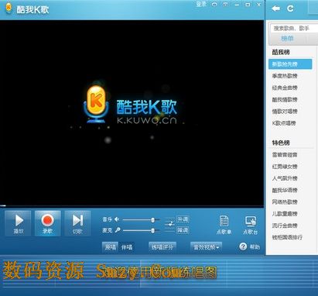Image resolution: width=318 pixels, height=296 pixels.
Task: Click the 练唱评分 scoring button
Action: [x=162, y=247]
